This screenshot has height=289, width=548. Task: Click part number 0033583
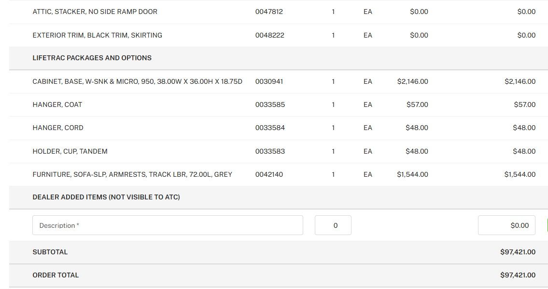(x=270, y=151)
